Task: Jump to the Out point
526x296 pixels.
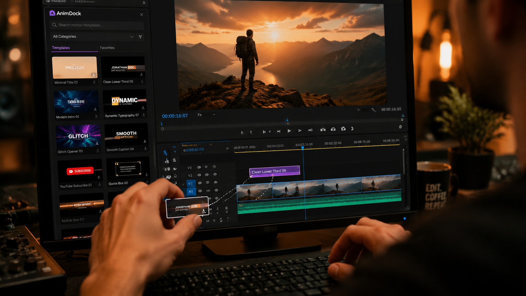Action: tap(310, 130)
